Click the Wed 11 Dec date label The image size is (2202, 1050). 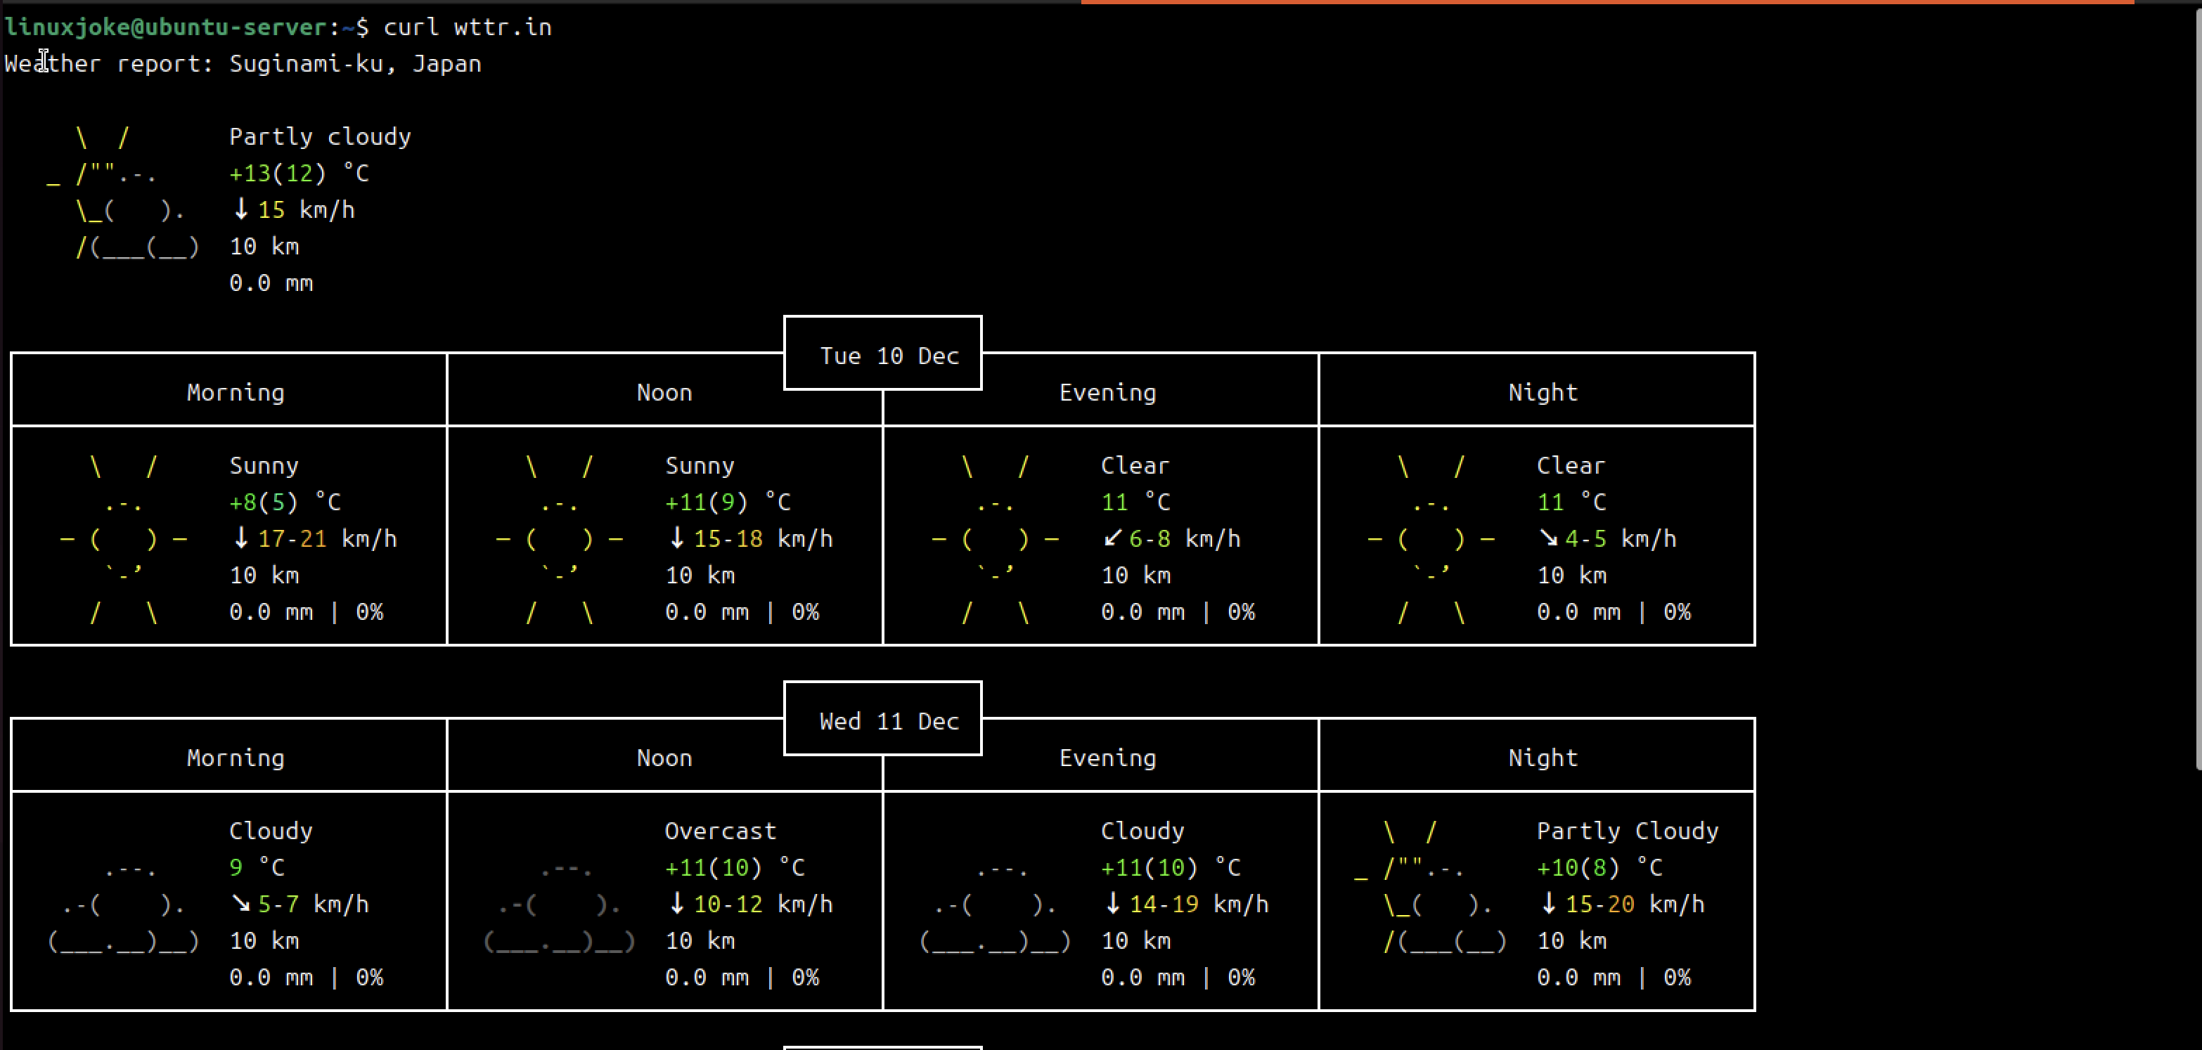click(x=889, y=721)
